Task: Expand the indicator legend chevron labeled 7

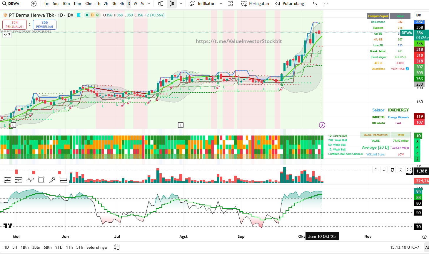Action: 7,35
